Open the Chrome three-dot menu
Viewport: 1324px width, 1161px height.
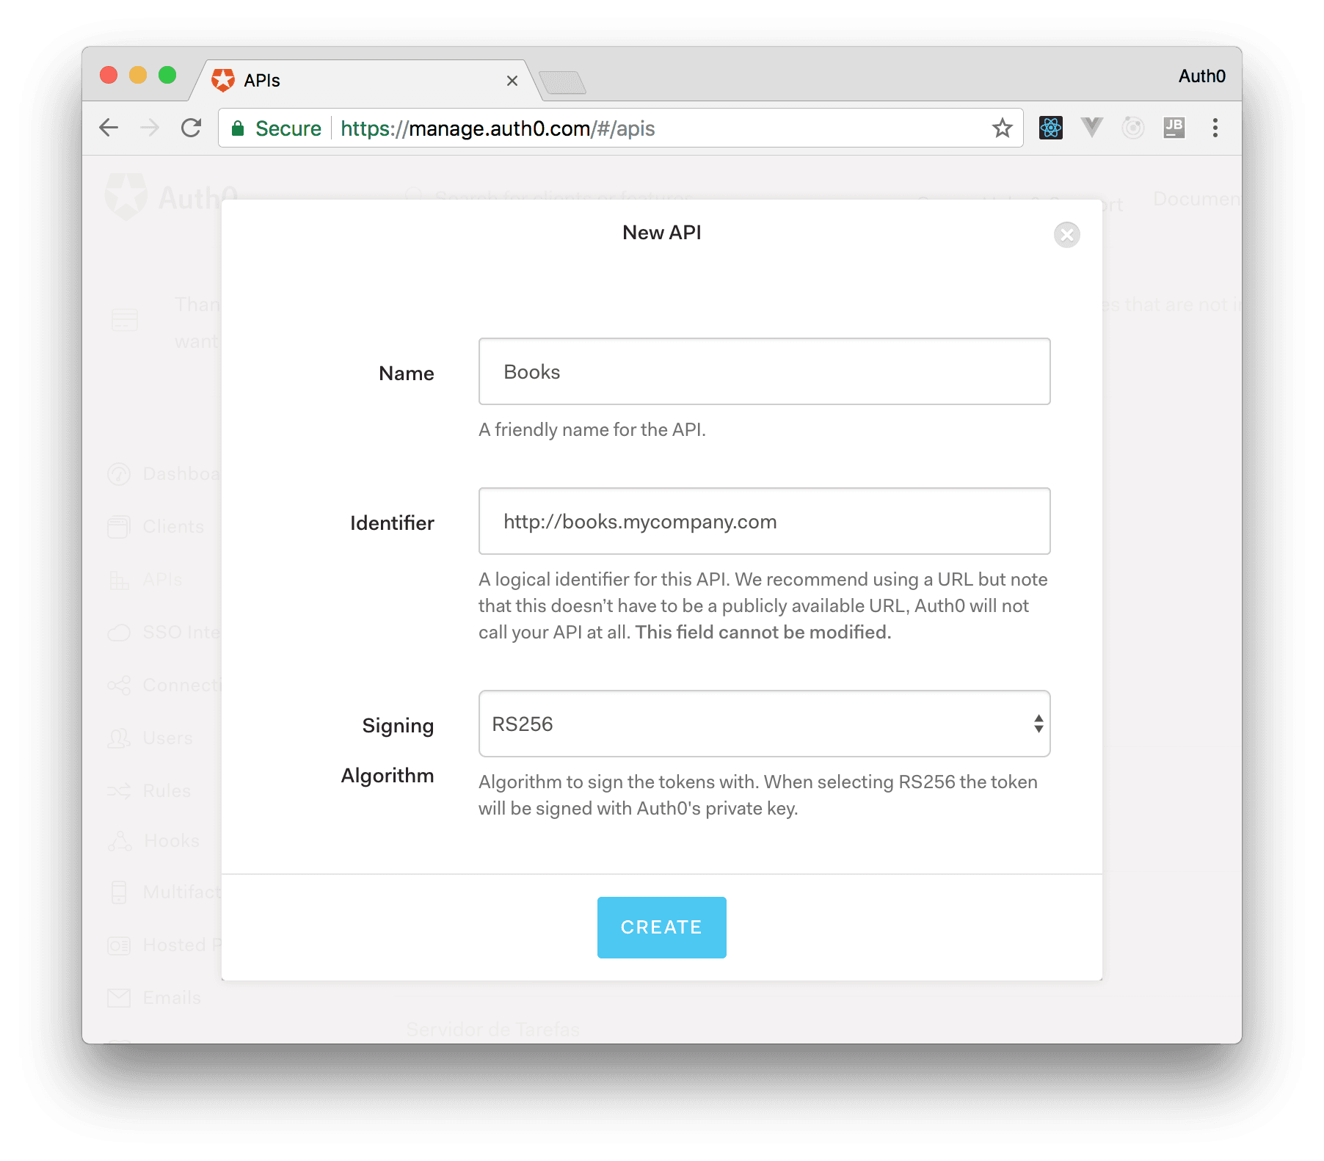point(1215,128)
